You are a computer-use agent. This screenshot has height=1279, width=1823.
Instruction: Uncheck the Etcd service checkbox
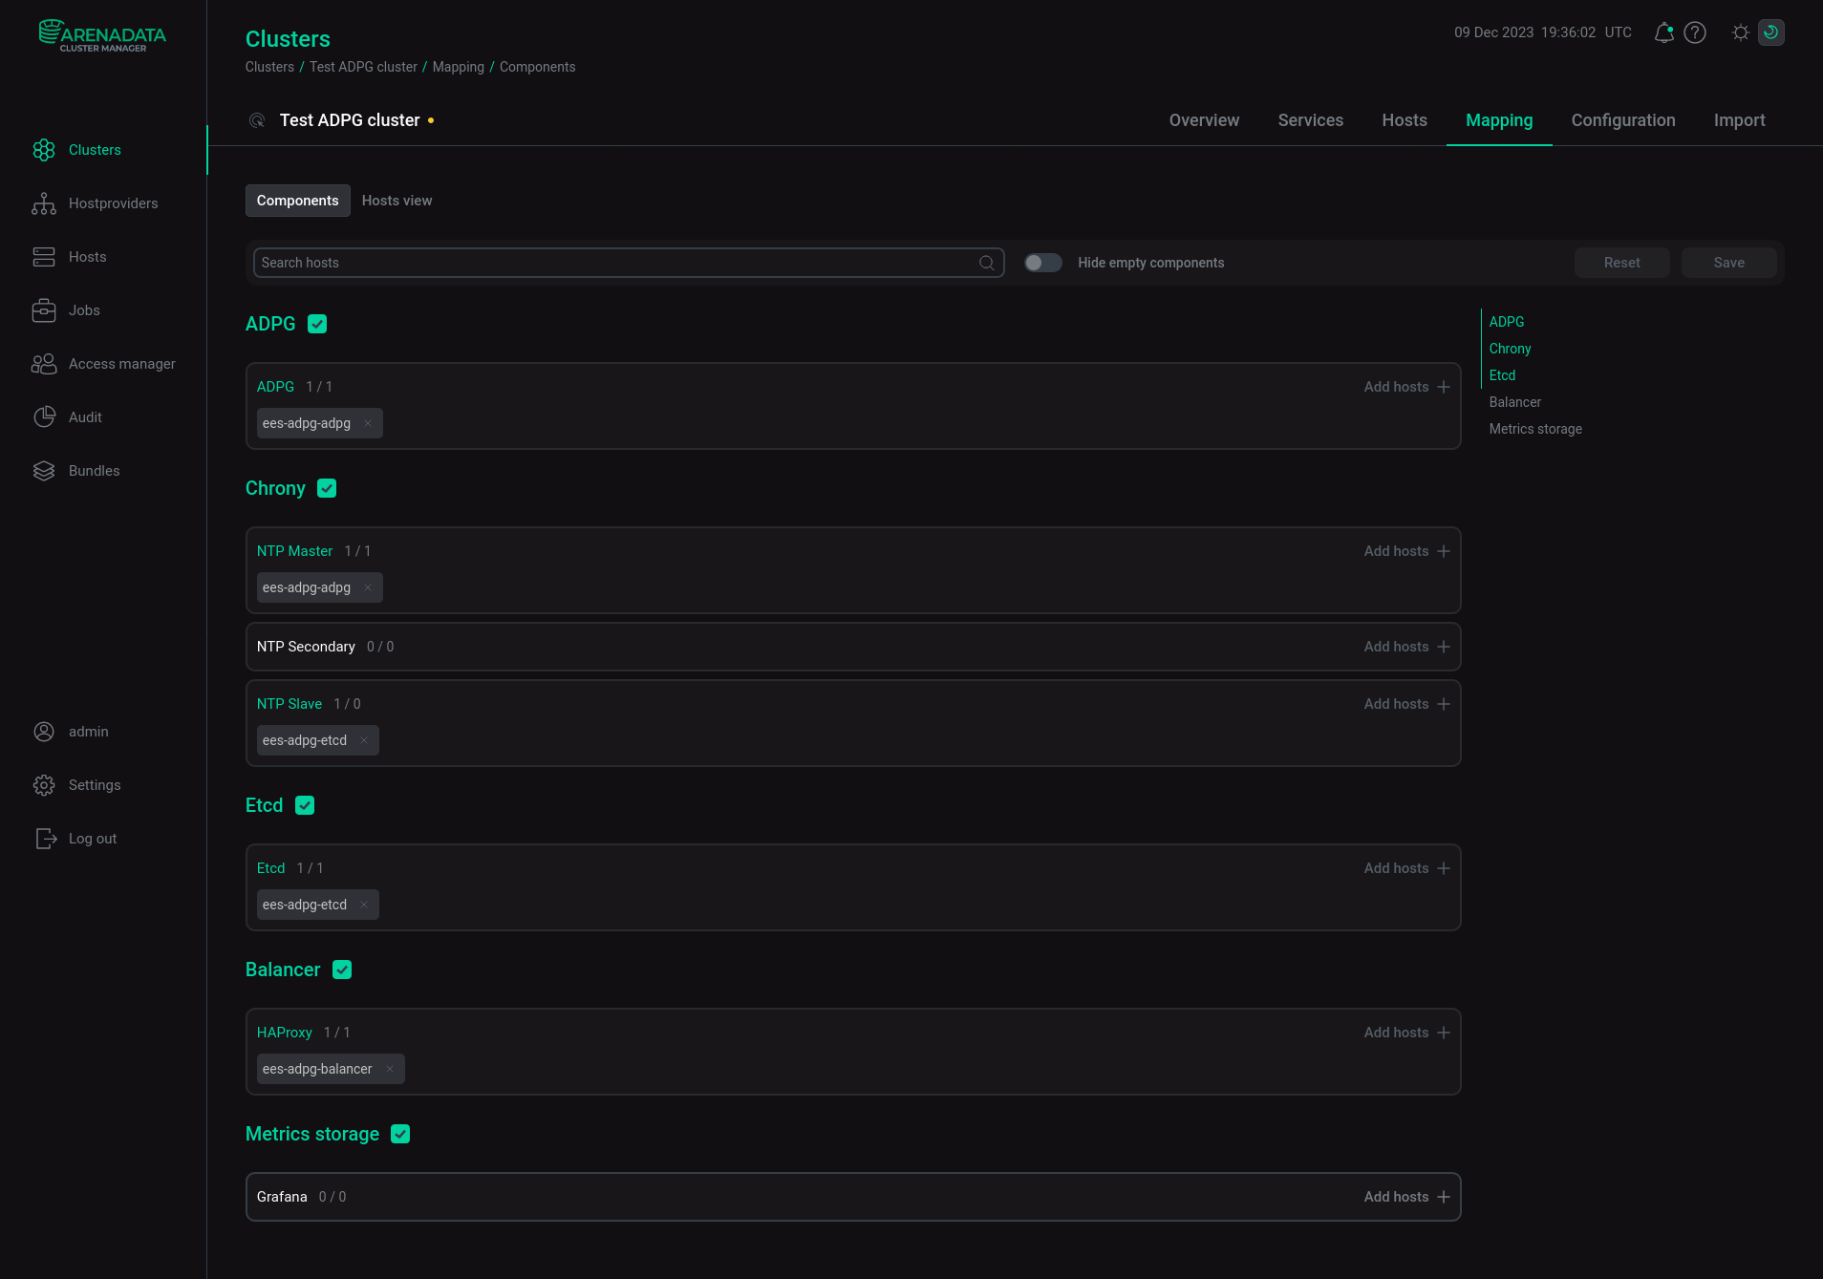point(305,805)
